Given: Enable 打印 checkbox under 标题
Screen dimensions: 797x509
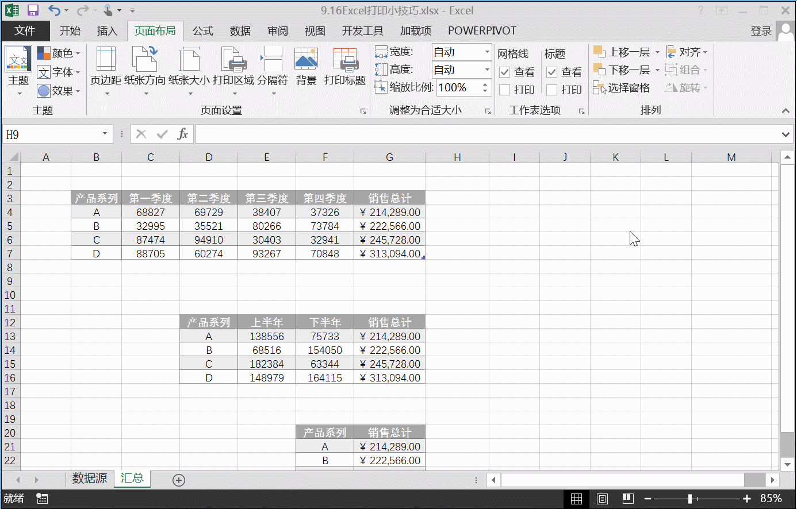Looking at the screenshot, I should [552, 90].
